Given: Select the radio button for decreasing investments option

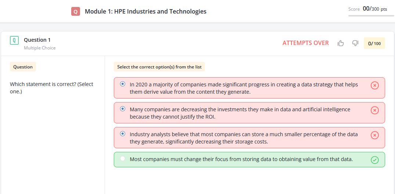Looking at the screenshot, I should 123,109.
